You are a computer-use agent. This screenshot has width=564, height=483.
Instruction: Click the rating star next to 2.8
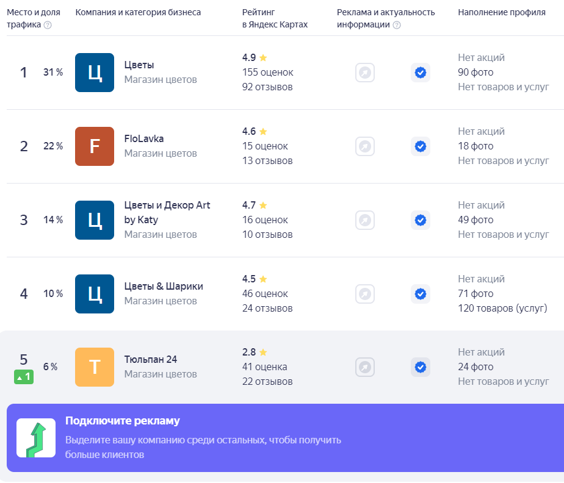263,352
